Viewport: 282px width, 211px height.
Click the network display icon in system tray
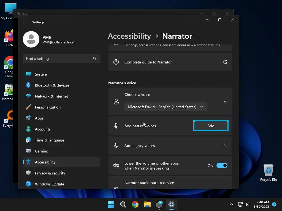point(240,204)
